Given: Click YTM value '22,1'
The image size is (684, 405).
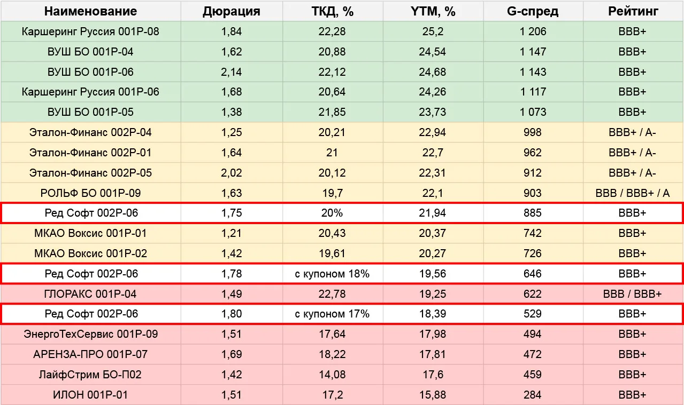Looking at the screenshot, I should tap(433, 193).
